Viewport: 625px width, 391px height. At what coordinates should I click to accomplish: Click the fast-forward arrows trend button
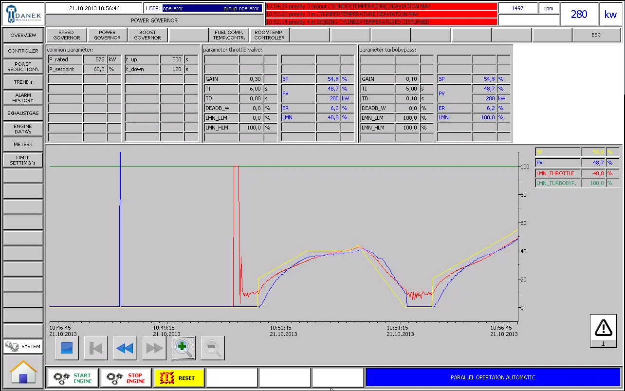(154, 348)
